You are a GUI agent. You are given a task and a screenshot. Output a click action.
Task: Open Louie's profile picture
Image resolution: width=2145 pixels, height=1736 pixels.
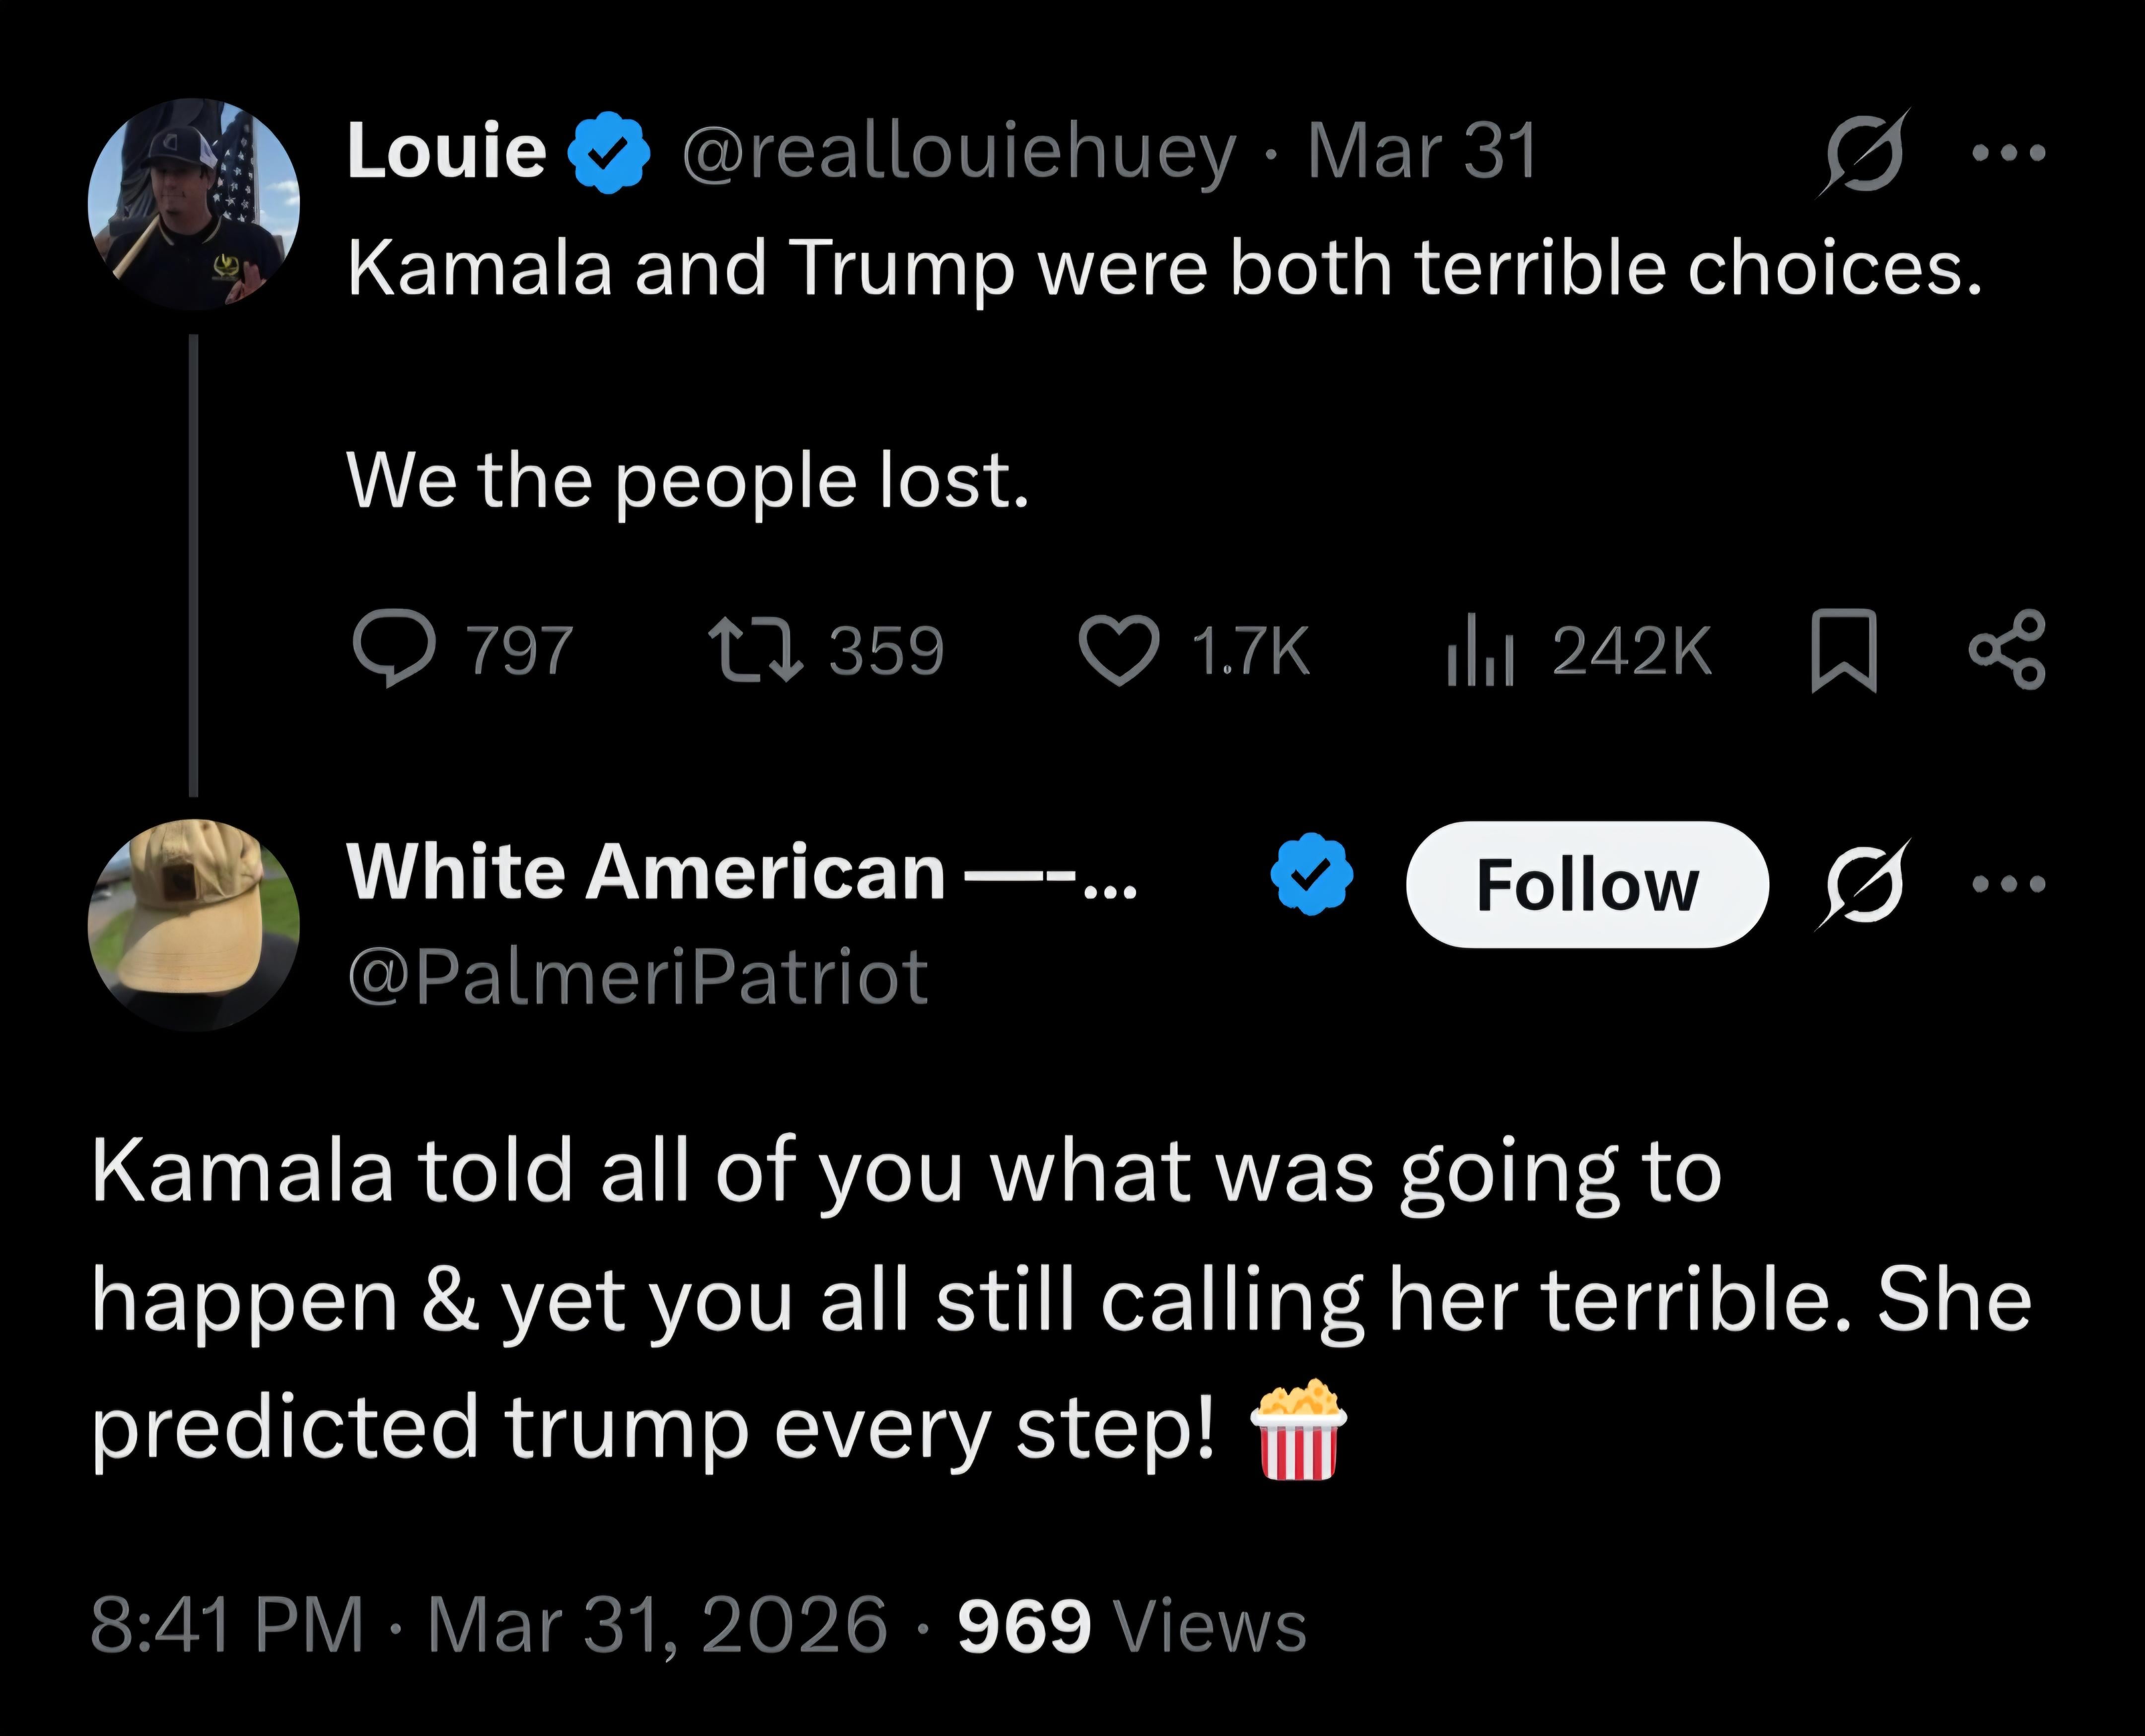point(194,204)
